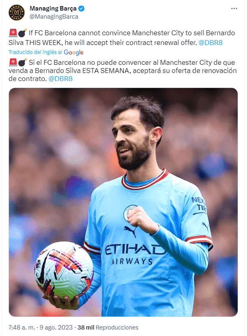Click the blue verified badge icon
Image resolution: width=247 pixels, height=336 pixels.
click(81, 9)
